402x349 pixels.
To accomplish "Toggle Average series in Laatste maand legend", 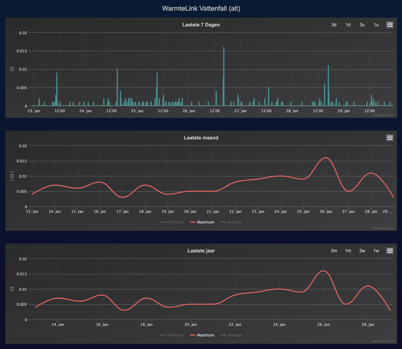I will coord(232,222).
